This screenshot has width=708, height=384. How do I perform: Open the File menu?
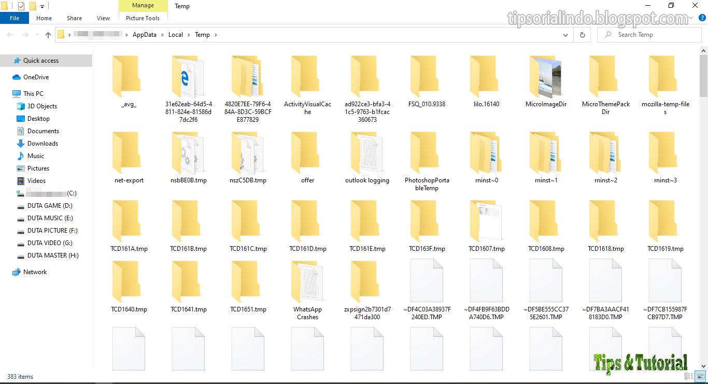point(14,18)
